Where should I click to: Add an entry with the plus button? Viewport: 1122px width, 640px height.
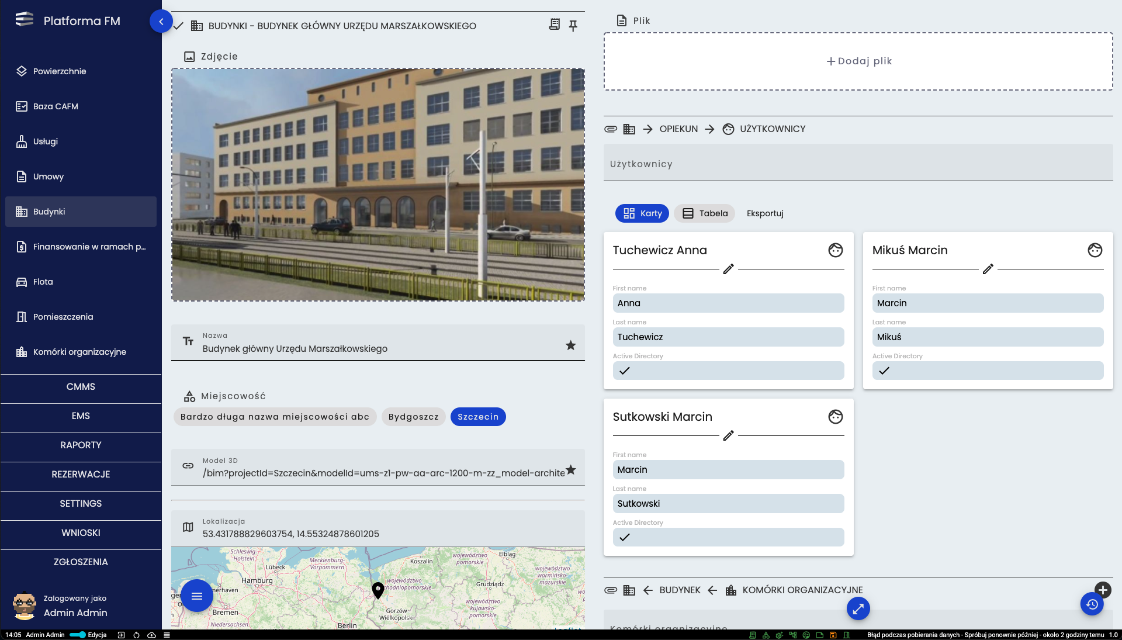coord(1103,590)
